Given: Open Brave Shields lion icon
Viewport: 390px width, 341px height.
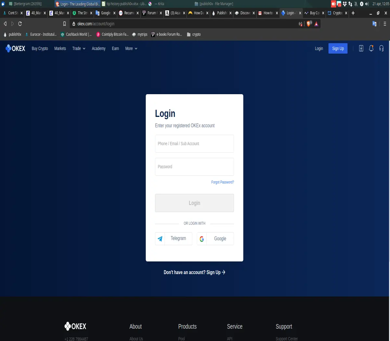Looking at the screenshot, I should pyautogui.click(x=309, y=23).
